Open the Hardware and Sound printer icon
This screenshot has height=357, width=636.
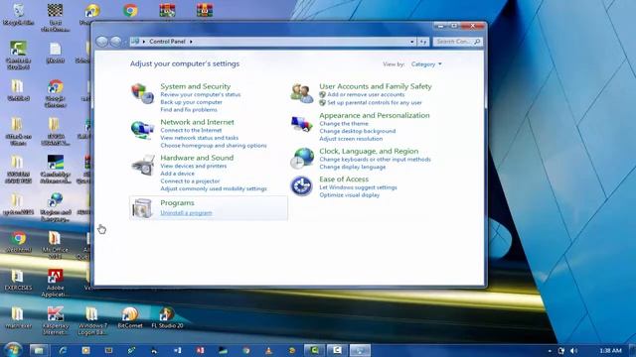[143, 166]
